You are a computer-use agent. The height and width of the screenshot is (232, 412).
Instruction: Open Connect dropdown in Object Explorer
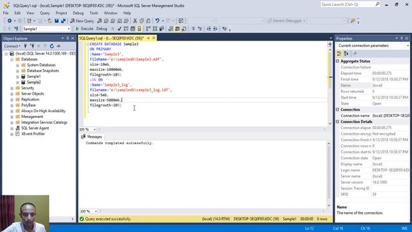coord(12,46)
